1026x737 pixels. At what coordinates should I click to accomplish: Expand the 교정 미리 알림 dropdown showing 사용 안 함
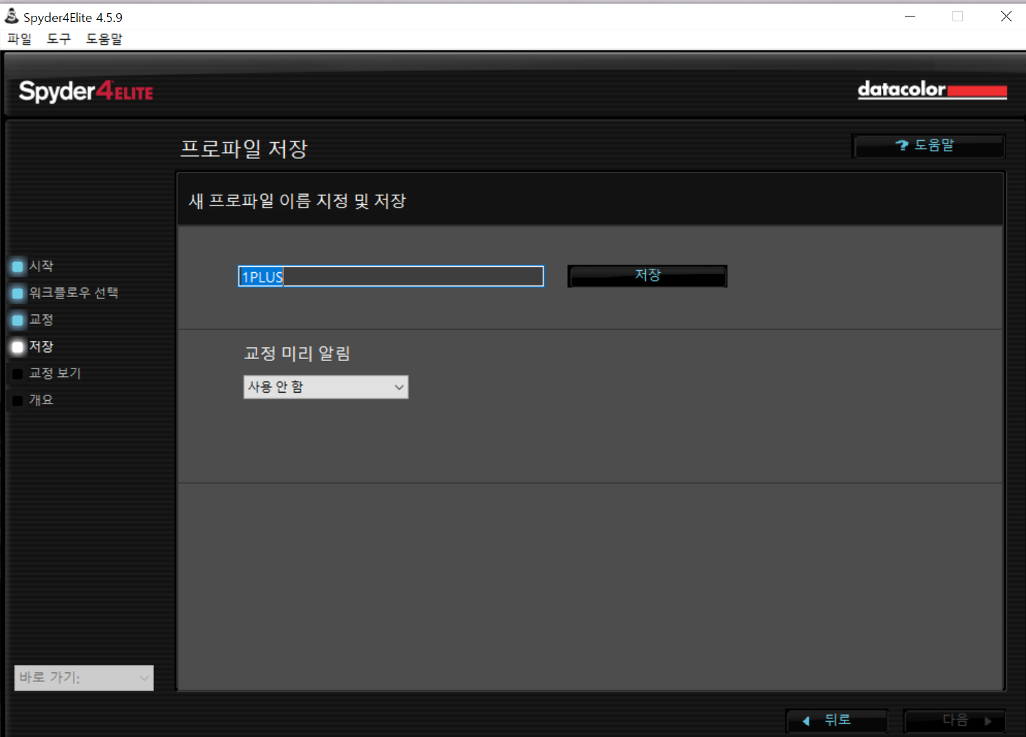tap(326, 387)
